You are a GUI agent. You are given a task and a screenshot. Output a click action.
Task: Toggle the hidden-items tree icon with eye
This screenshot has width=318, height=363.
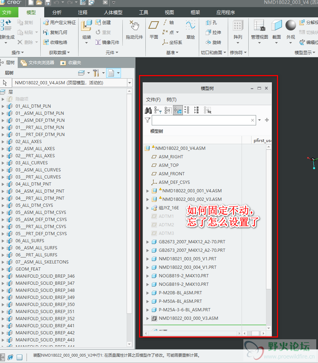207,110
